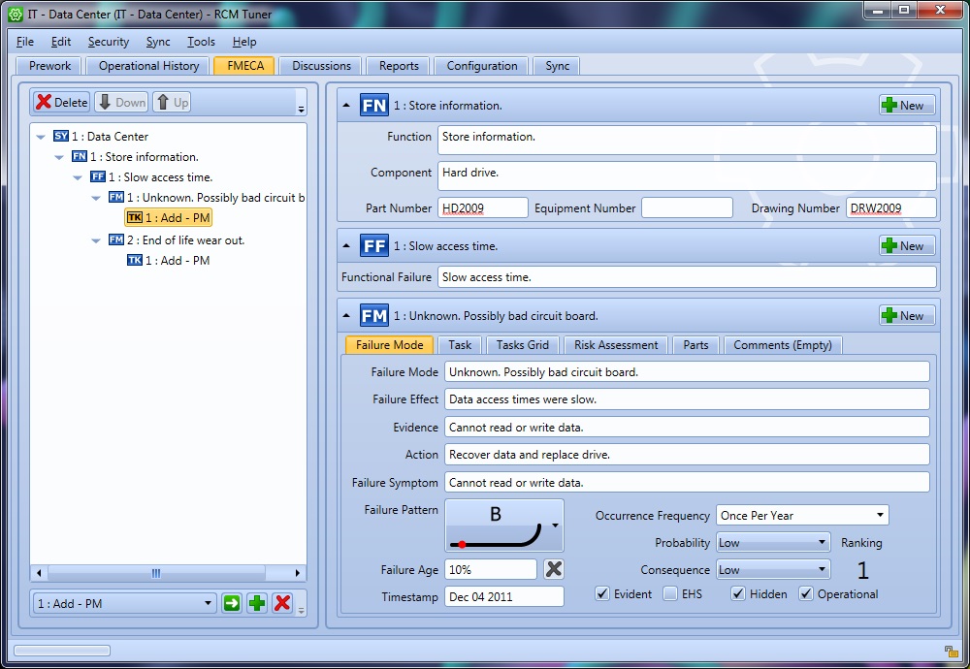Click the Part Number input field

[x=483, y=208]
